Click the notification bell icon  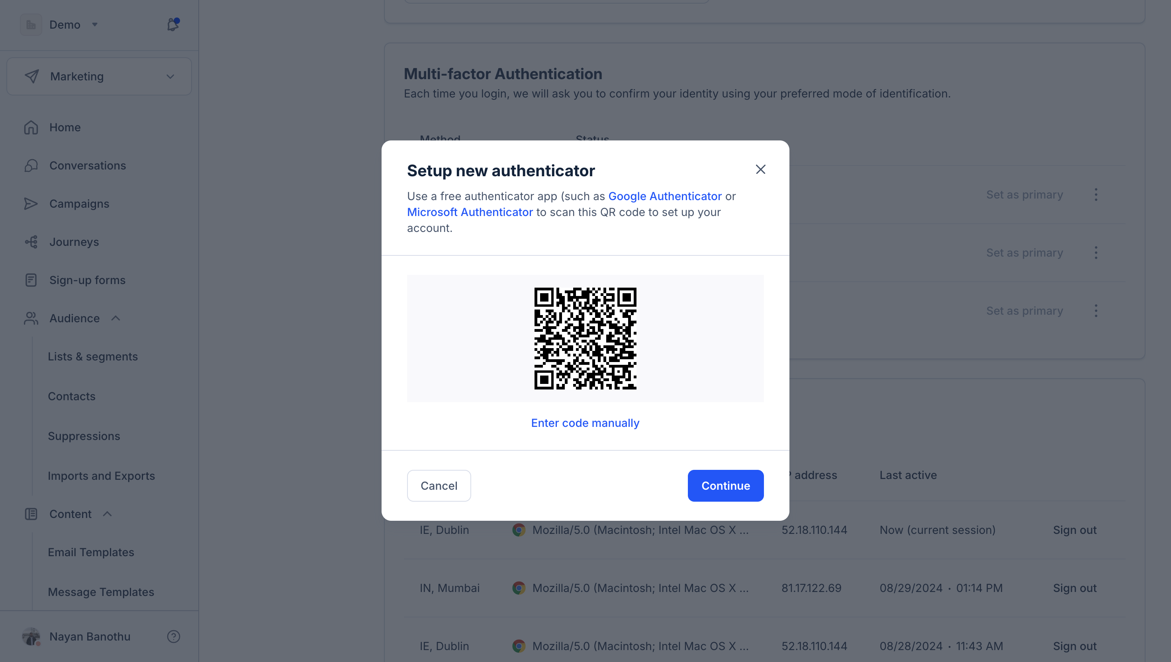[172, 25]
